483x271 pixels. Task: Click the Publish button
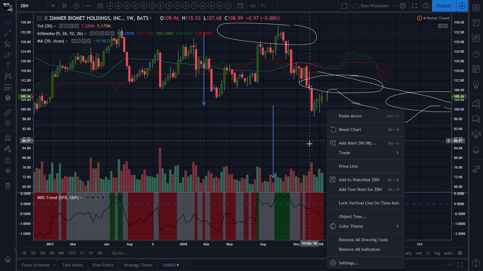coord(444,6)
